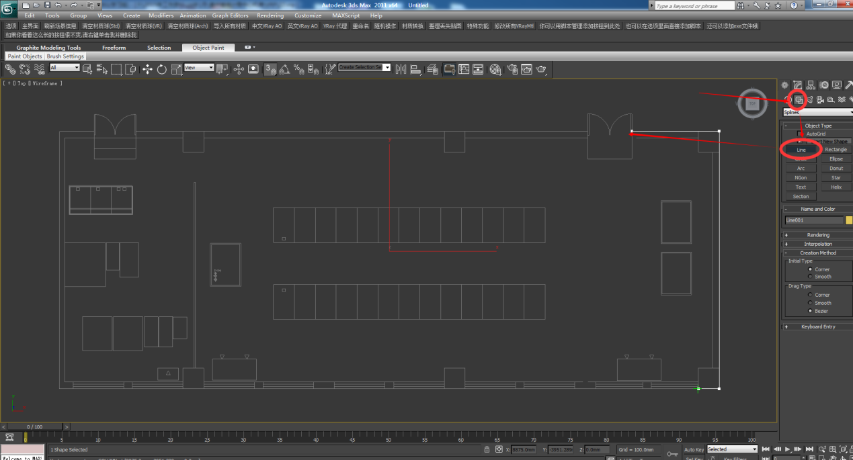Toggle the 3D Snaps button
The width and height of the screenshot is (853, 460).
[x=271, y=68]
